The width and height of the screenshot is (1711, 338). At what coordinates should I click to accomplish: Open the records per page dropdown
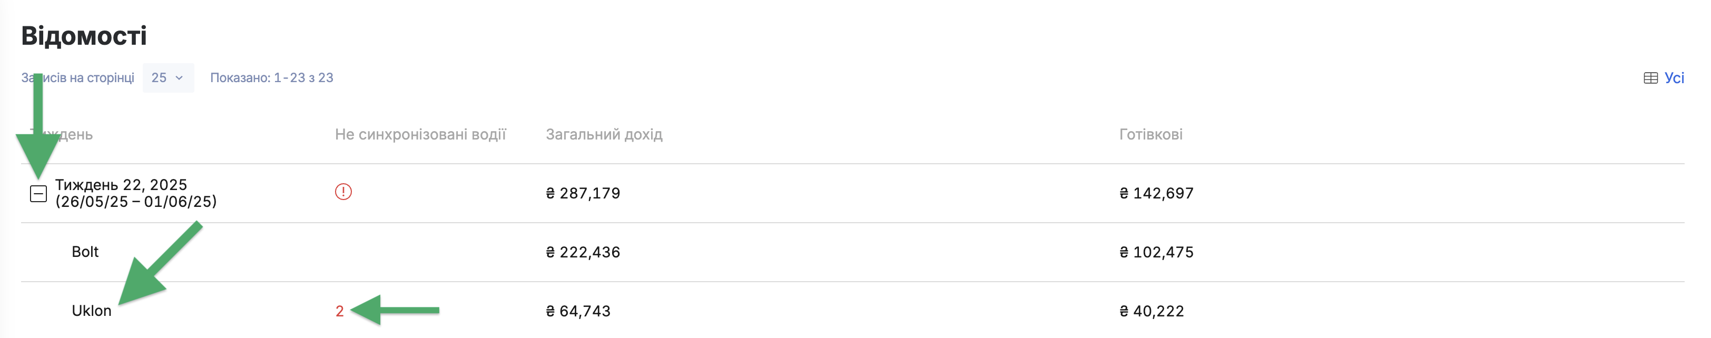[168, 78]
